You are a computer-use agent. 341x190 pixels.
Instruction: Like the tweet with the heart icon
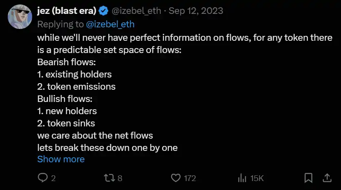[175, 178]
